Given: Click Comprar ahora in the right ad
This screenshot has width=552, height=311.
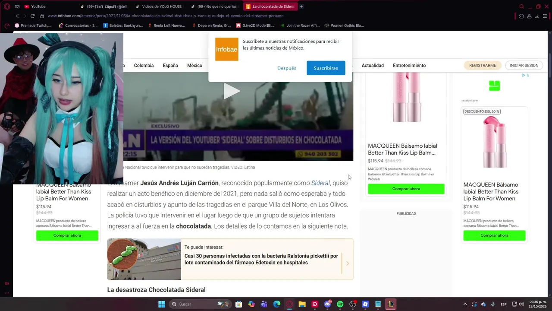Looking at the screenshot, I should (494, 235).
